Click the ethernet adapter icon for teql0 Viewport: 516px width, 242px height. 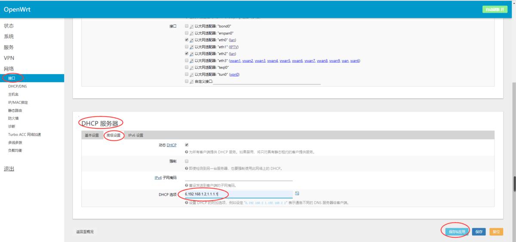tap(192, 68)
